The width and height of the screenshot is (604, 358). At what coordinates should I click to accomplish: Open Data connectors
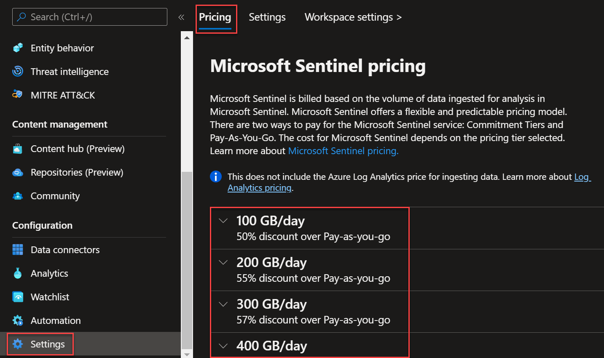pyautogui.click(x=64, y=249)
